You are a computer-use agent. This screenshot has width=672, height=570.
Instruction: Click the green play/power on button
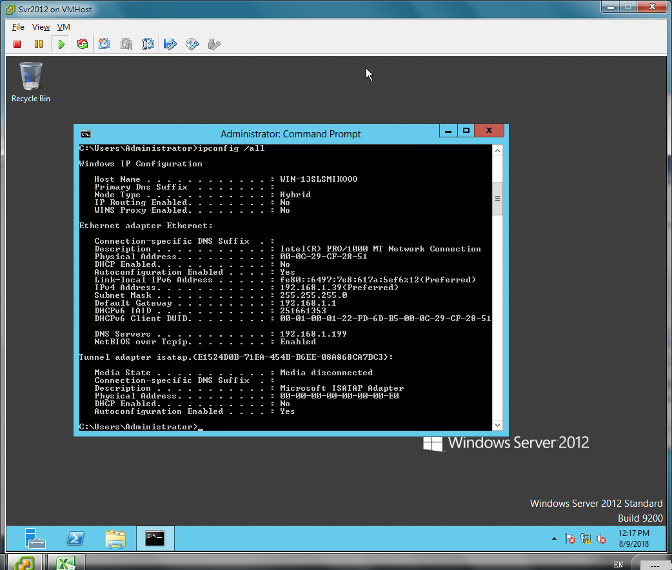[x=61, y=44]
